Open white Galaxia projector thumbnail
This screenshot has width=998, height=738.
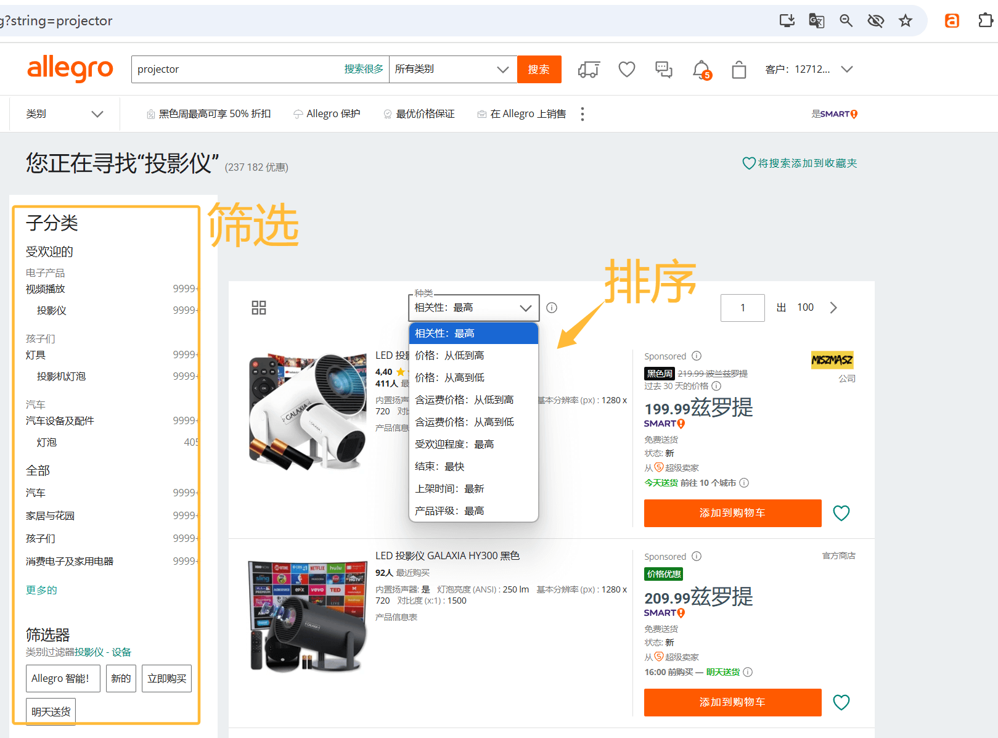pyautogui.click(x=308, y=412)
